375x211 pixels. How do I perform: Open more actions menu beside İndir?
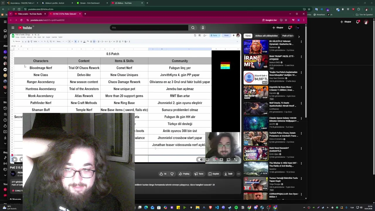[238, 174]
